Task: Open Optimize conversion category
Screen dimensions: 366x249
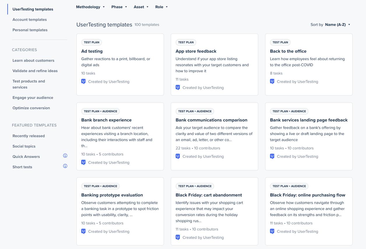Action: [x=31, y=108]
